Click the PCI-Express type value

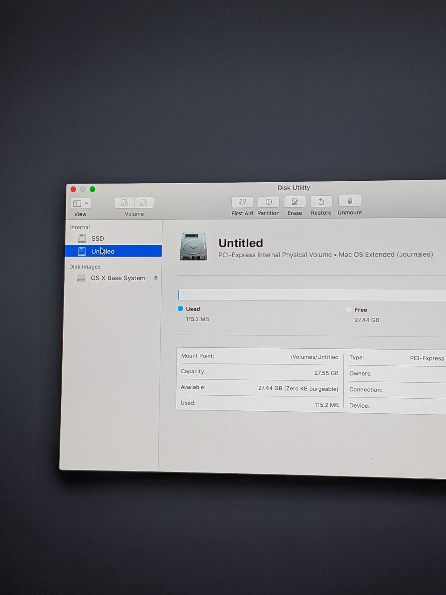tap(427, 358)
